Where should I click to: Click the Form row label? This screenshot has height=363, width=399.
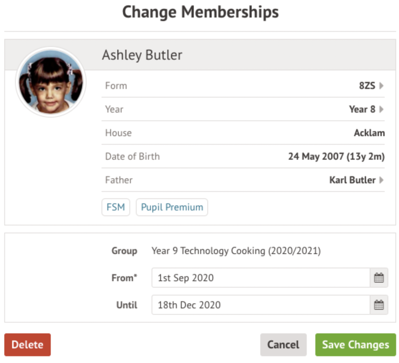[116, 86]
